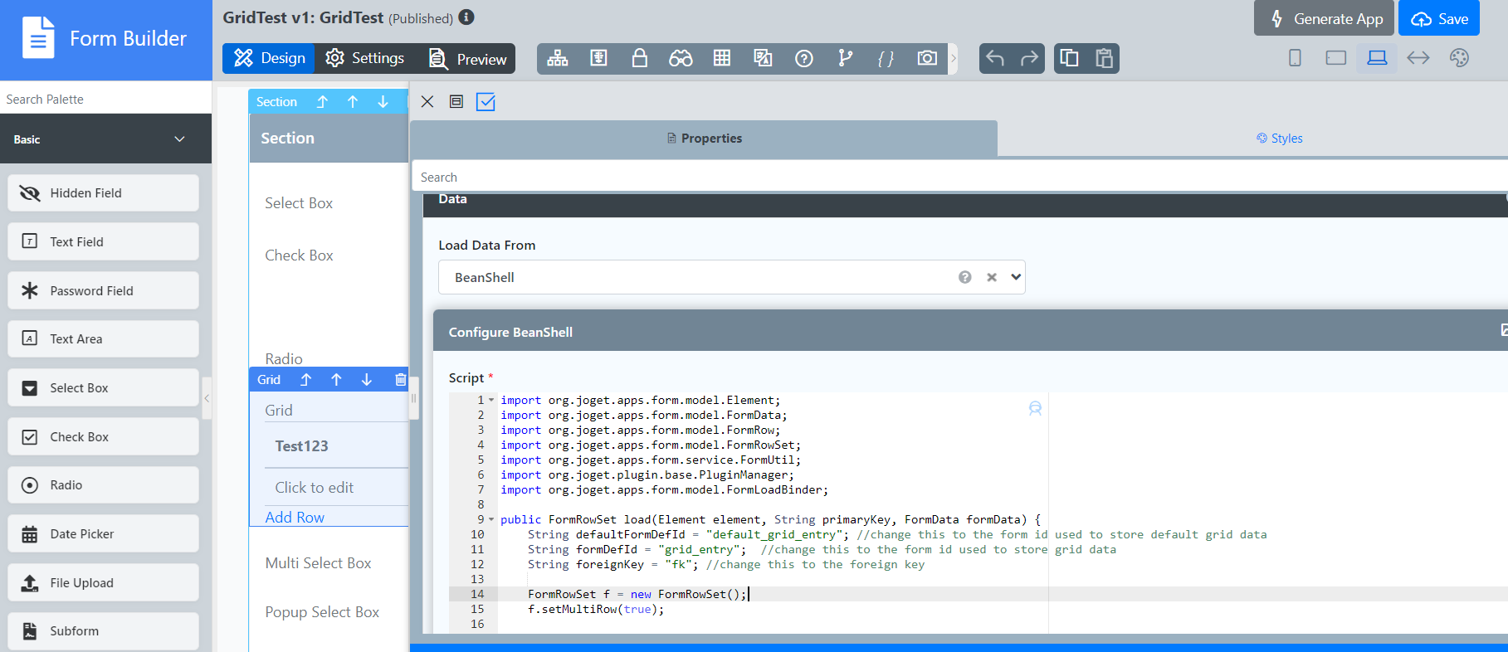Screen dimensions: 1508x652
Task: Open the binoculars usage check tool
Action: pos(681,58)
